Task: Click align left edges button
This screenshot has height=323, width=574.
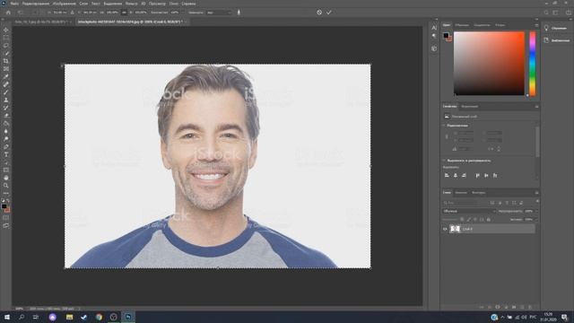Action: click(447, 176)
